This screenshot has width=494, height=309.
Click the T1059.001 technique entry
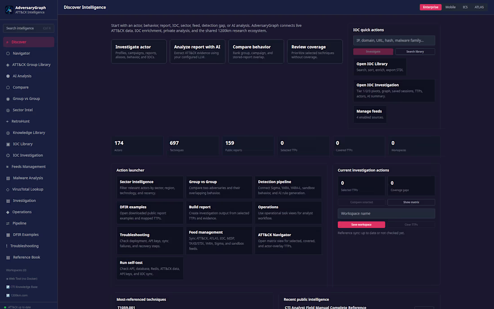coord(126,307)
